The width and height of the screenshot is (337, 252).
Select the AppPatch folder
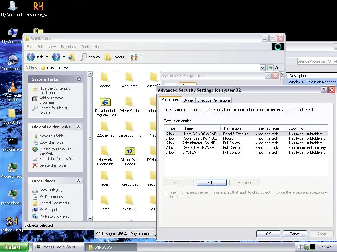tap(130, 80)
